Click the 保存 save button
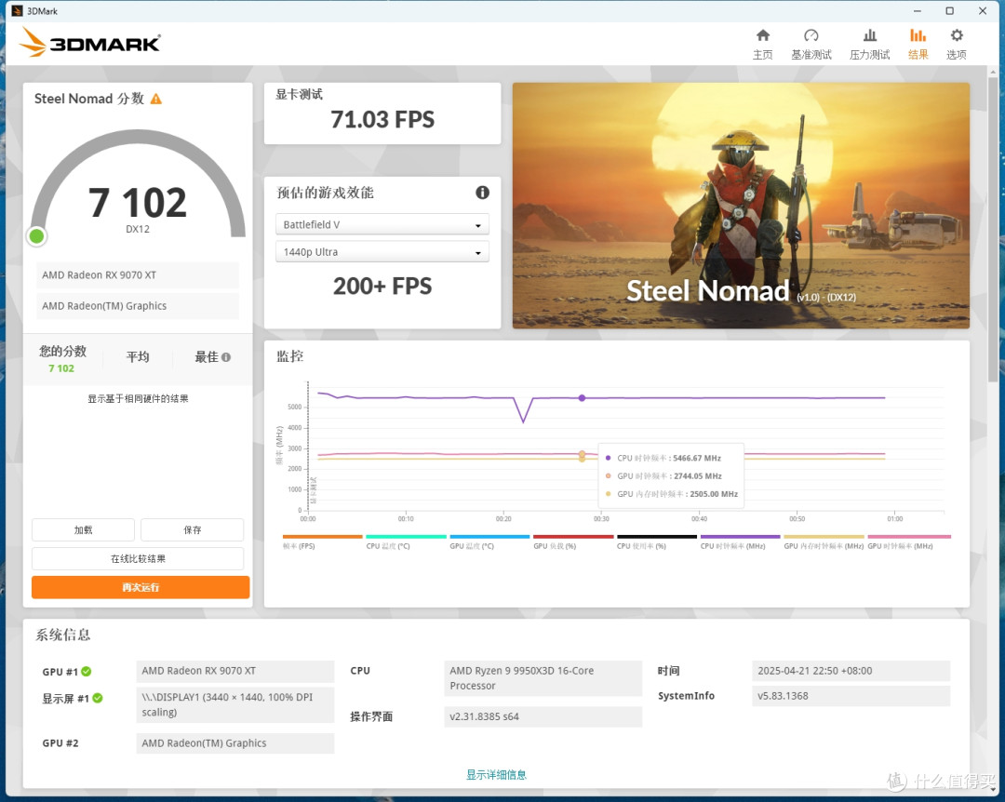 coord(193,530)
